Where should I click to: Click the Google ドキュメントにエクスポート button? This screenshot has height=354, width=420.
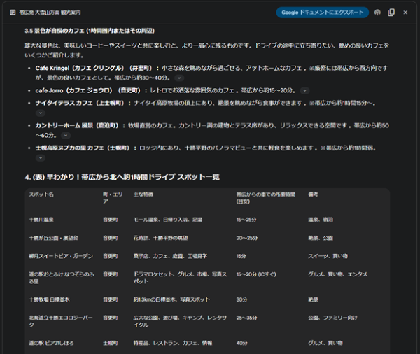click(322, 13)
